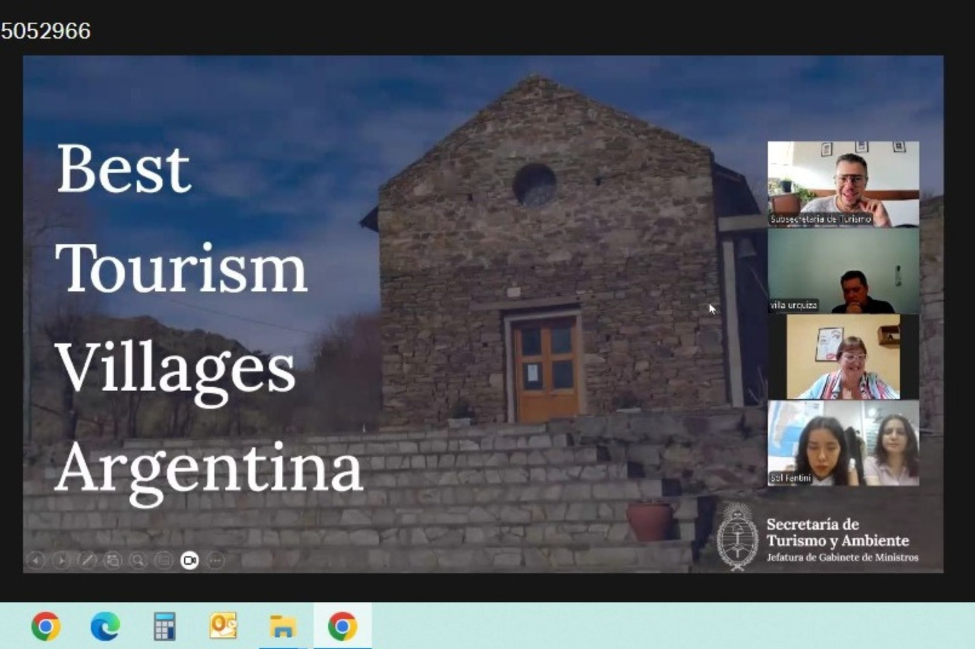Open the slide thumbnail overview icon
975x649 pixels.
(112, 561)
